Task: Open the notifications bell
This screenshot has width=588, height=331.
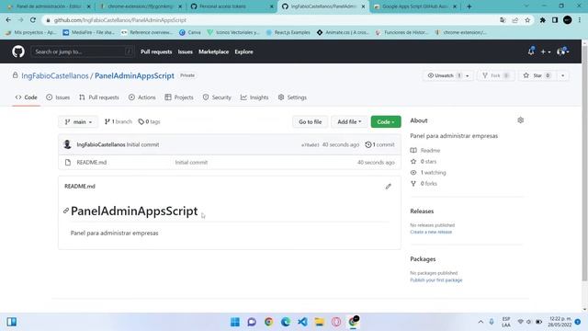Action: tap(531, 51)
